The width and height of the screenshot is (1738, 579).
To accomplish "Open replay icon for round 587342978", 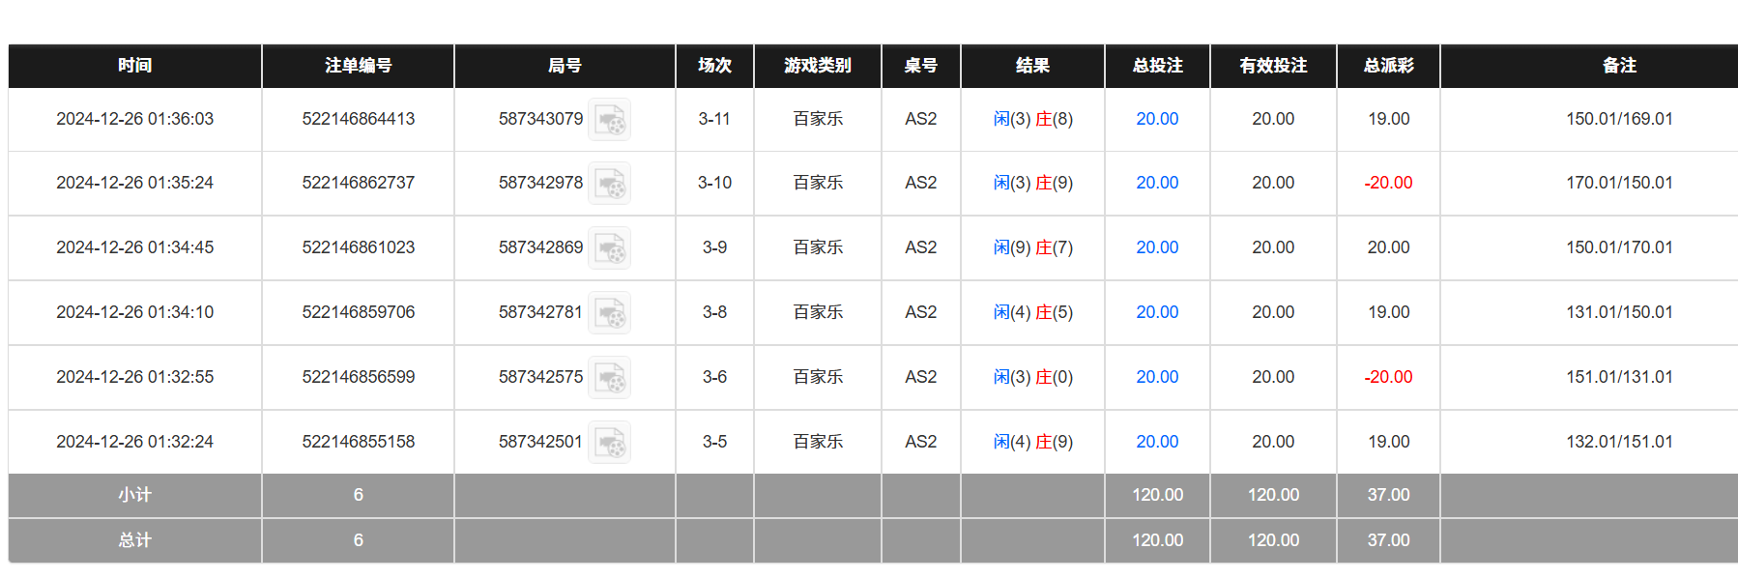I will point(610,184).
